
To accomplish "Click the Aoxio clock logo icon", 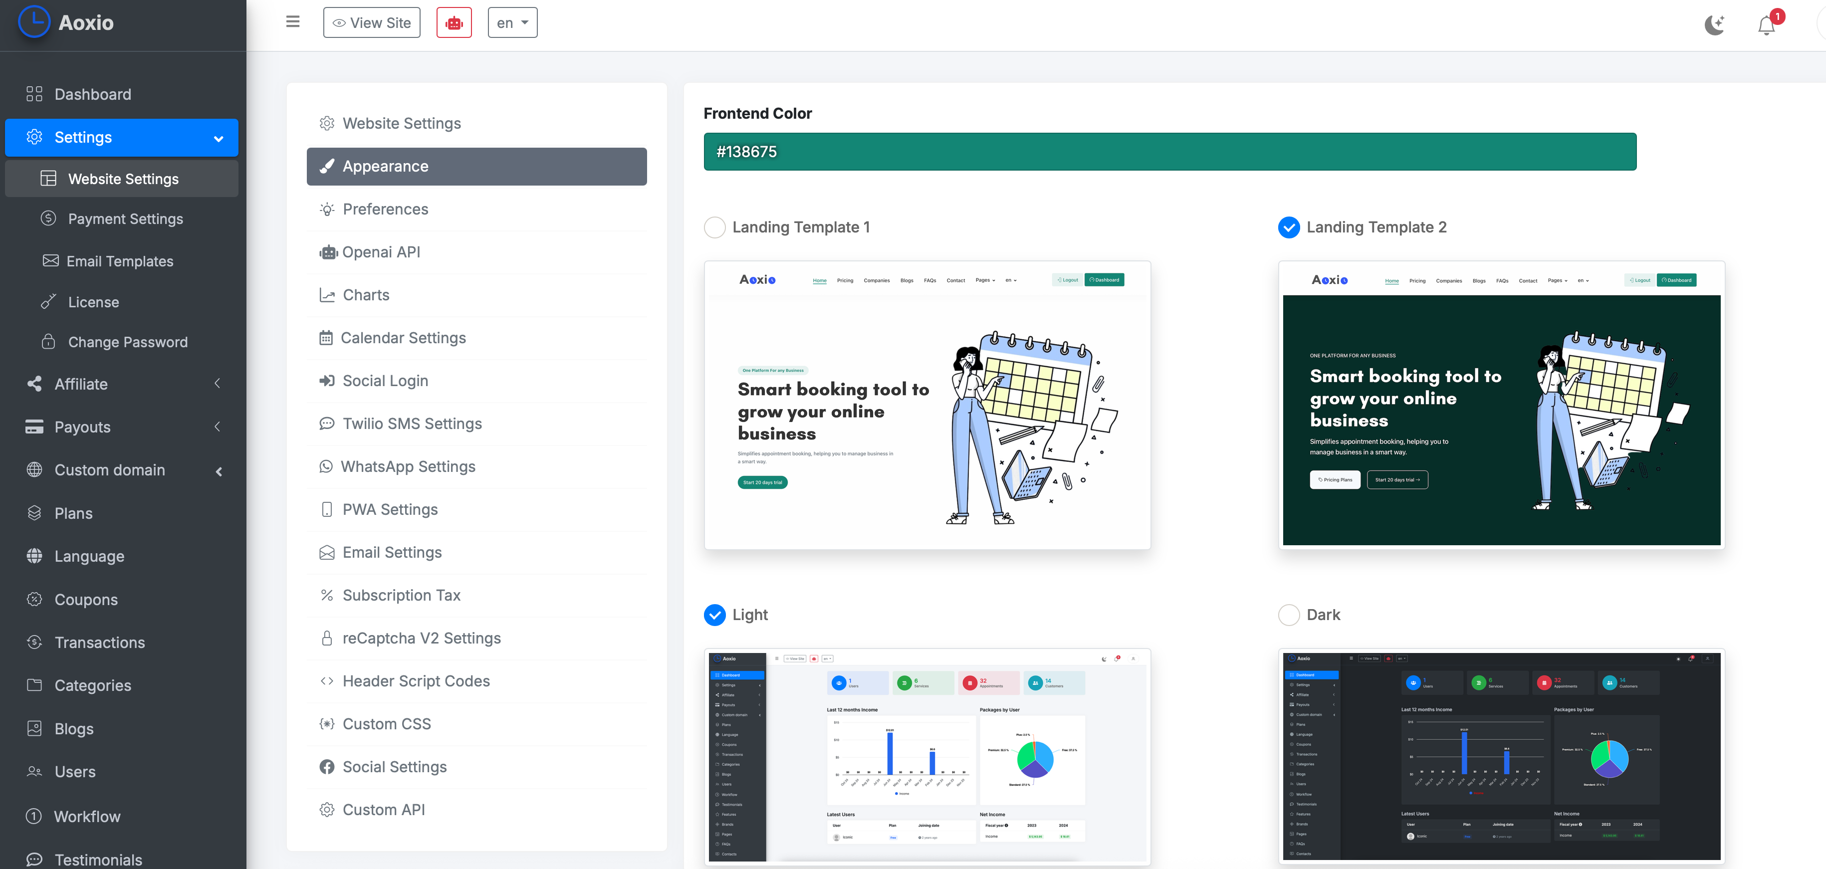I will point(34,21).
